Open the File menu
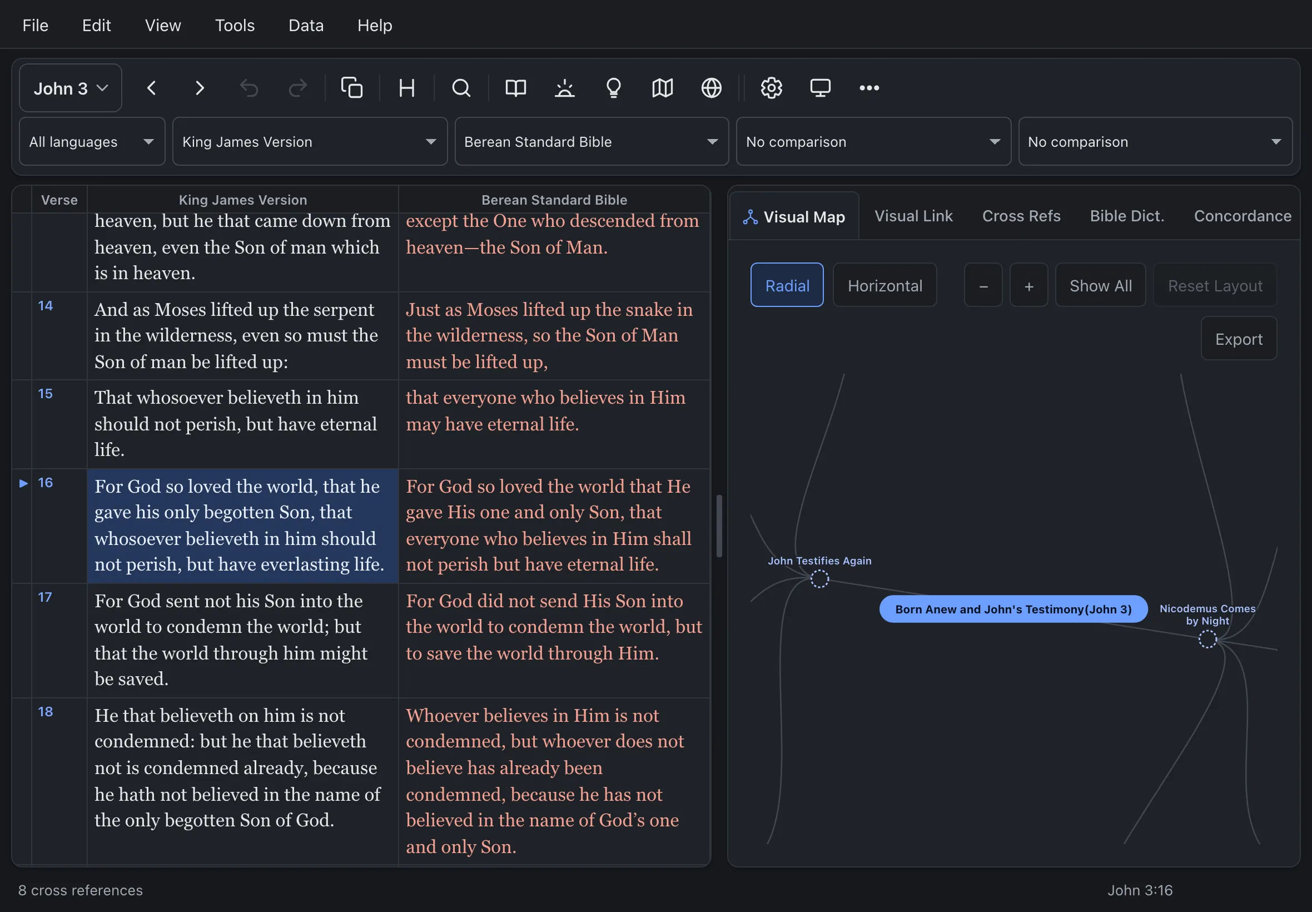 [36, 25]
